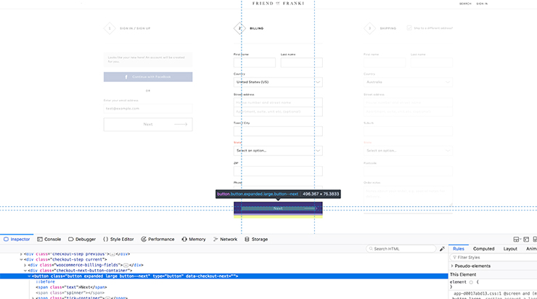Open the Style Editor tab
Viewport: 537px width, 299px height.
click(x=118, y=239)
